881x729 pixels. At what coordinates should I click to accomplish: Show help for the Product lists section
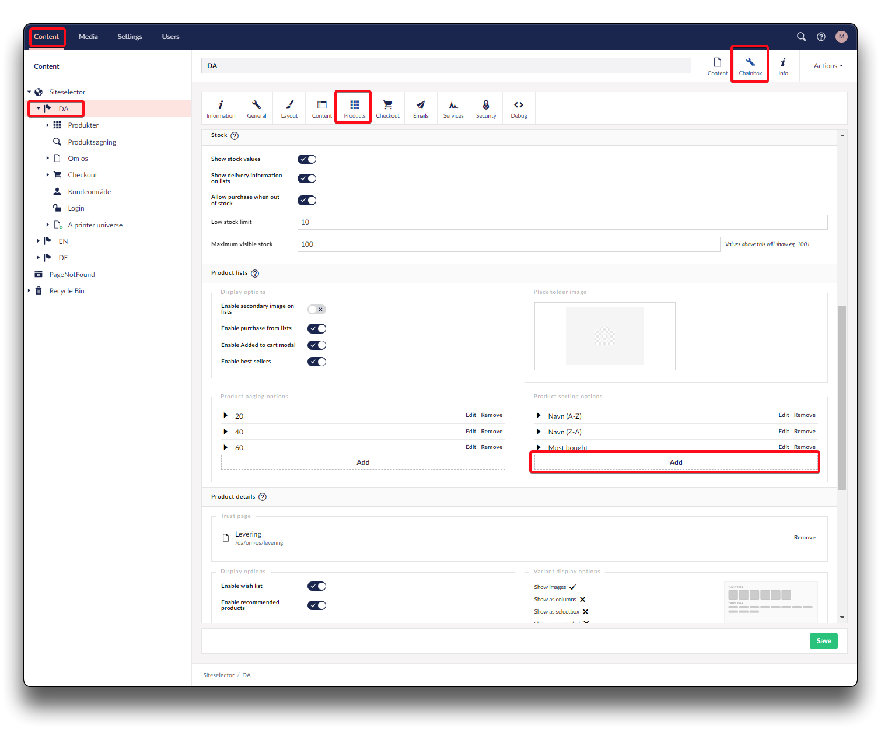point(255,274)
